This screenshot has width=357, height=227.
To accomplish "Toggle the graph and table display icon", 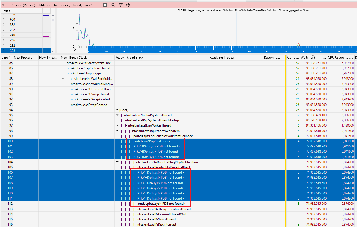I will click(105, 5).
